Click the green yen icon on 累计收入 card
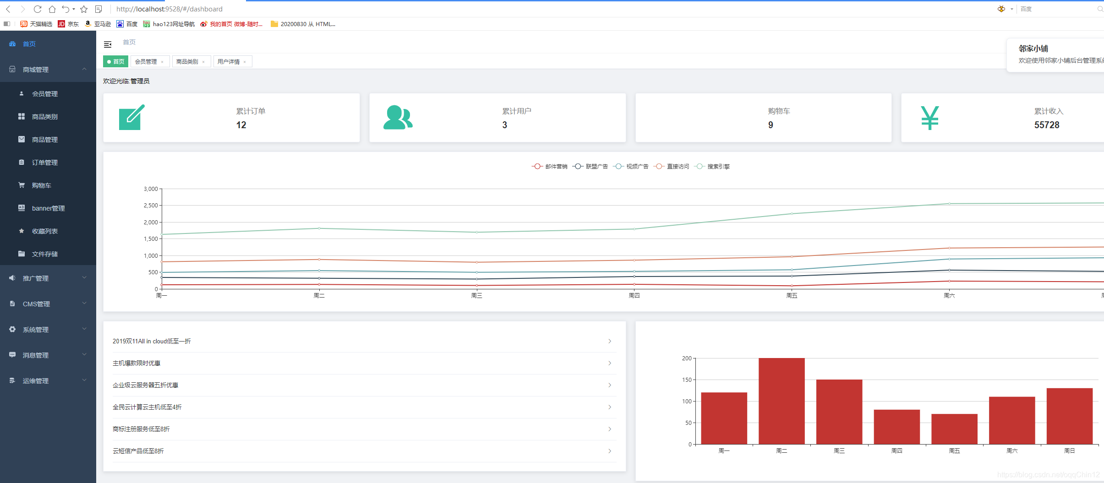The height and width of the screenshot is (483, 1104). [x=930, y=118]
